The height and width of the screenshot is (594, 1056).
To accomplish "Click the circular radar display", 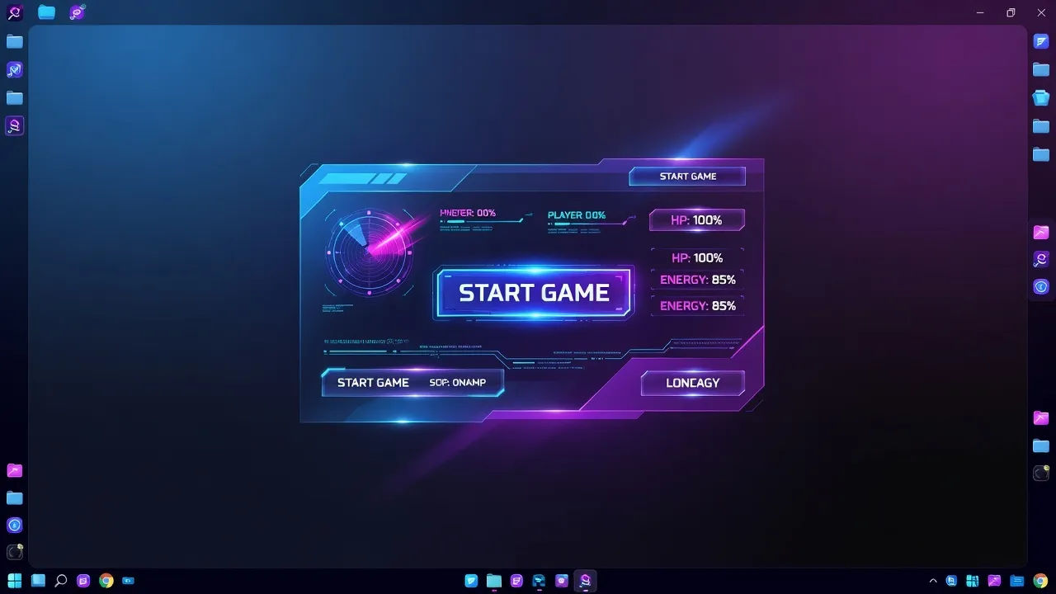I will tap(370, 252).
